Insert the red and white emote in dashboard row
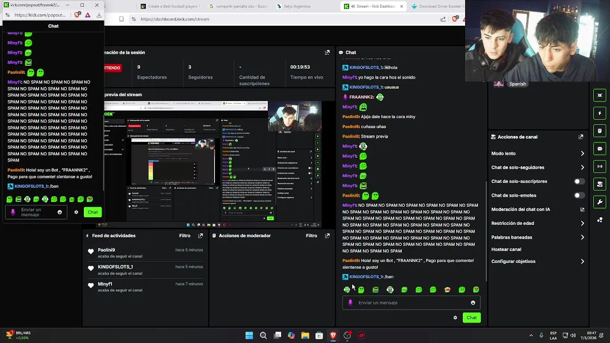The image size is (610, 343). (x=447, y=290)
